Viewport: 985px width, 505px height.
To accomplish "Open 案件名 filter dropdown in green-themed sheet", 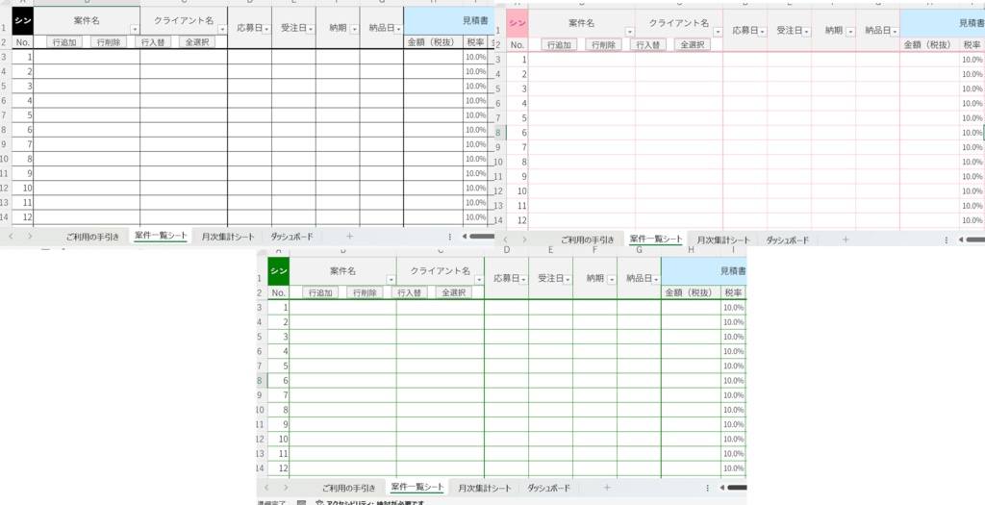I will coord(391,280).
